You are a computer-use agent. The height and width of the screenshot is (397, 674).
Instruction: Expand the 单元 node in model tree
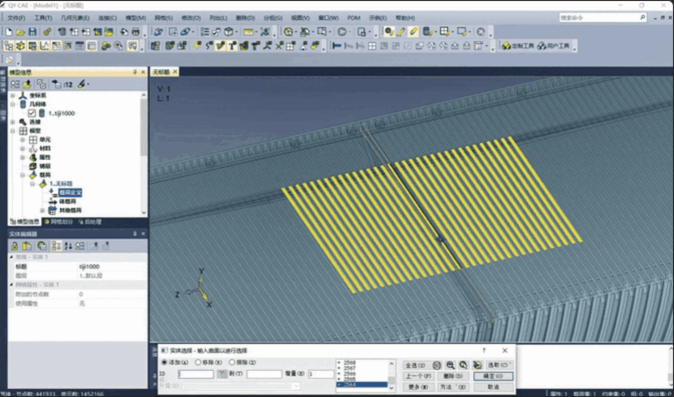[x=23, y=140]
